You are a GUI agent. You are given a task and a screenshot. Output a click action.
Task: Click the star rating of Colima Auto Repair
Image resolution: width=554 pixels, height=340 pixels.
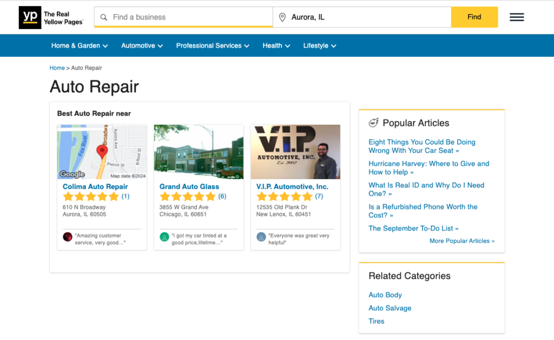click(91, 196)
